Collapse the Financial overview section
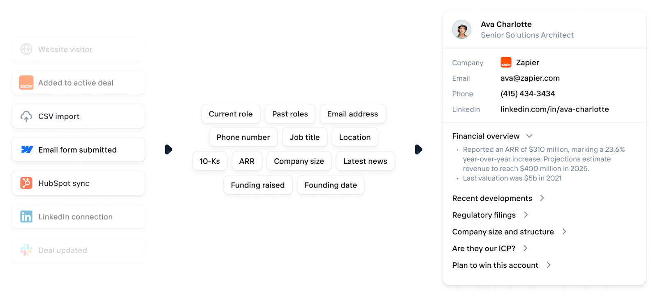 [x=529, y=136]
